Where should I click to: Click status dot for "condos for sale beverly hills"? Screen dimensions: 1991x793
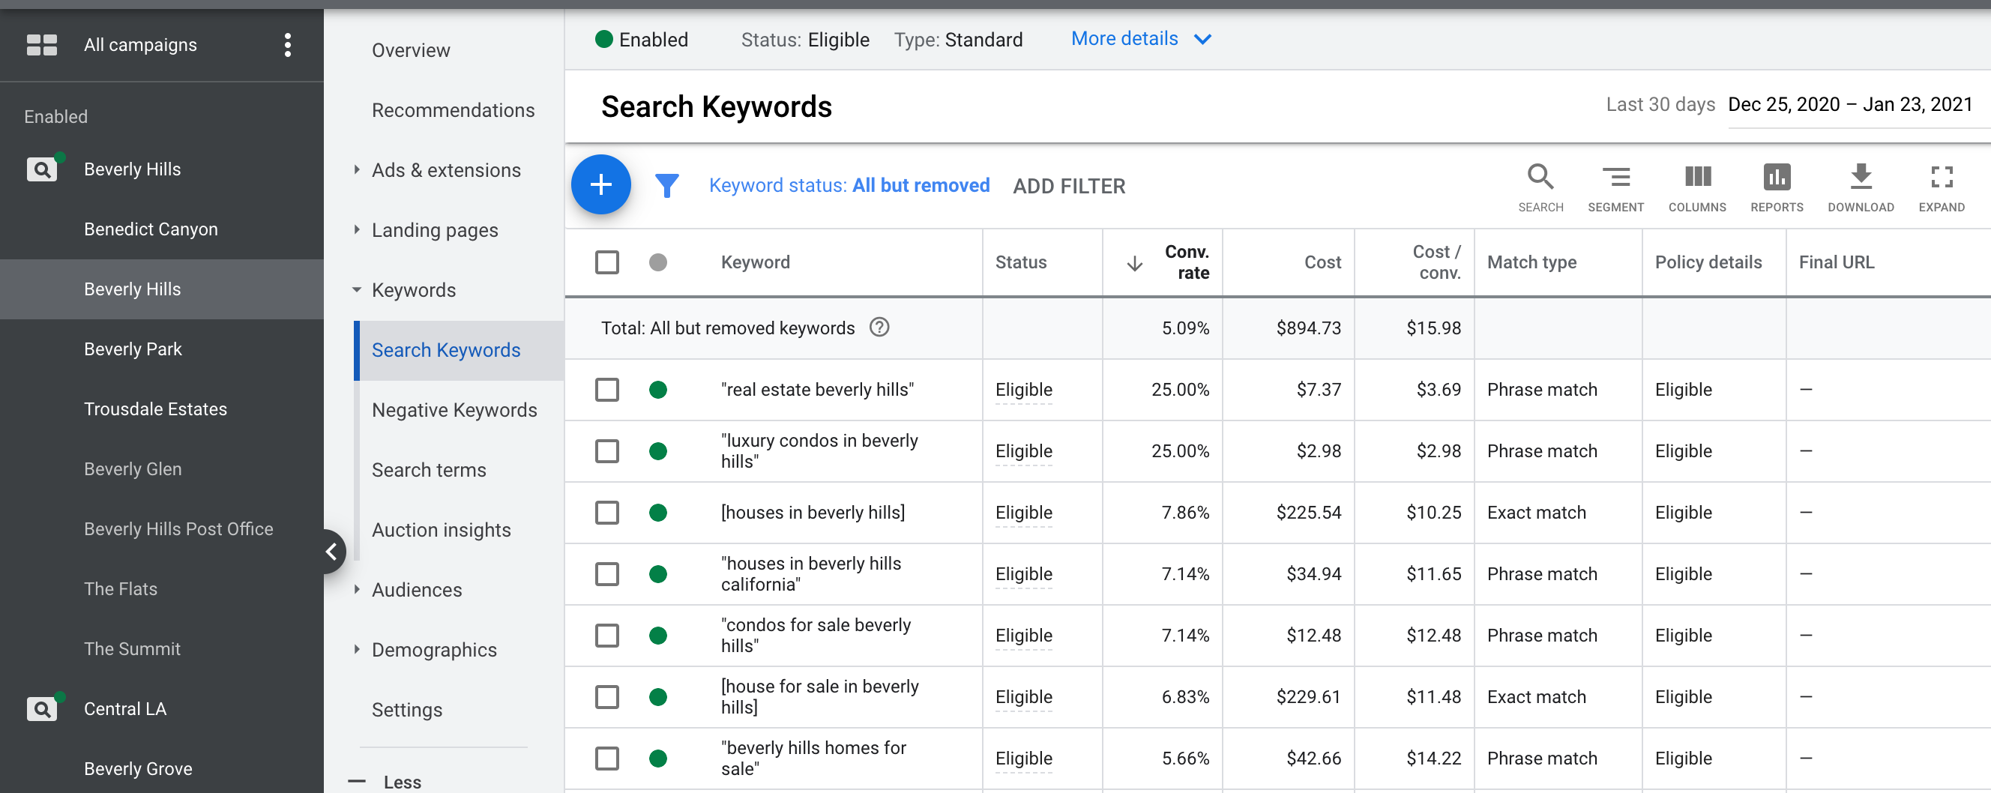coord(657,636)
